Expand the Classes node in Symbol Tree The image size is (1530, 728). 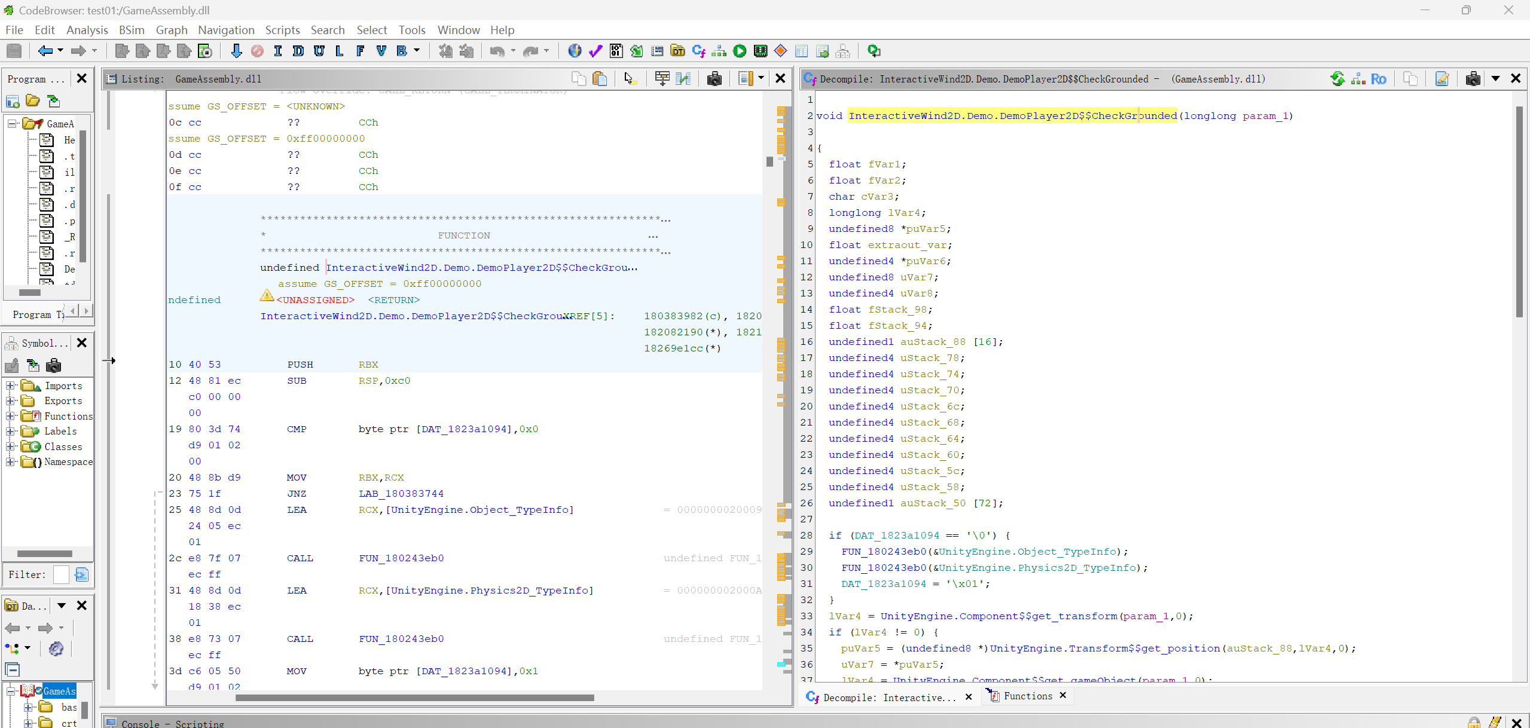10,446
